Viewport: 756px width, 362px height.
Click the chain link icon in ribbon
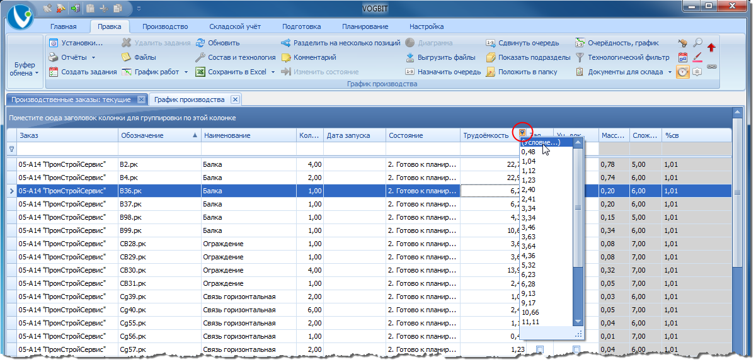pos(712,66)
